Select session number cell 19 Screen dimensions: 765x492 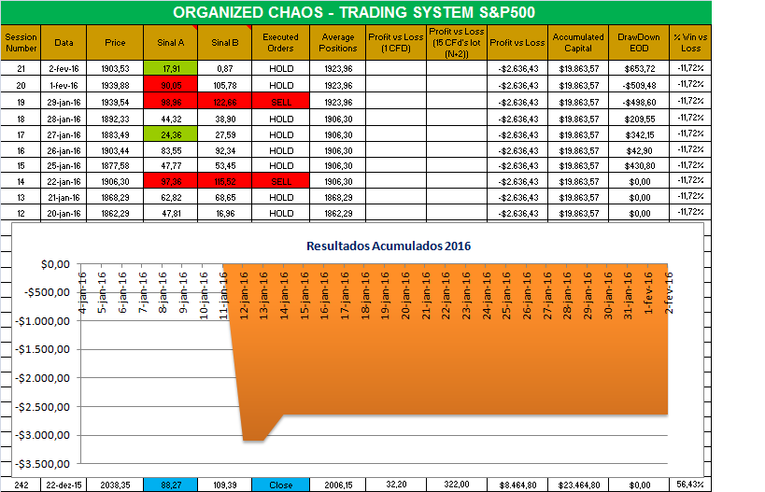point(21,102)
